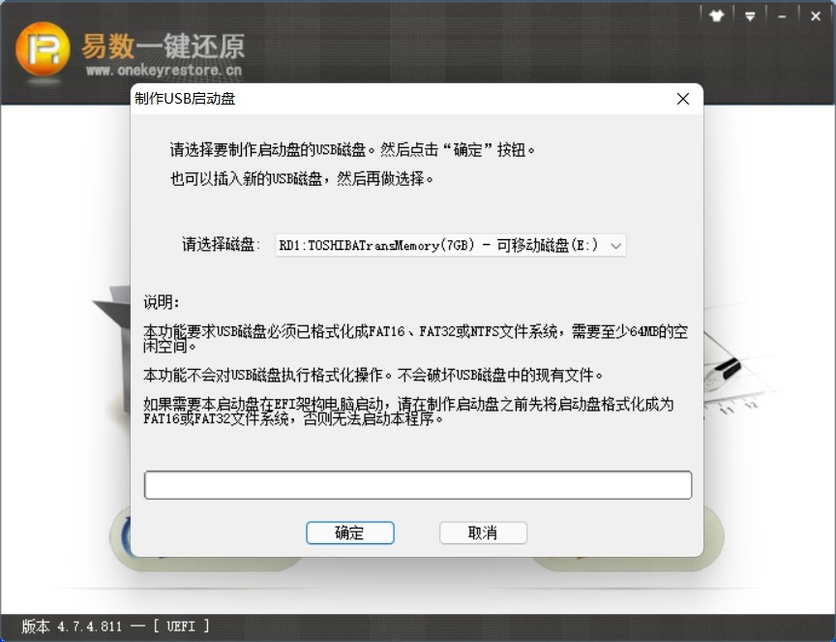Click the 版本 4.7.4.811 status text

tap(72, 626)
